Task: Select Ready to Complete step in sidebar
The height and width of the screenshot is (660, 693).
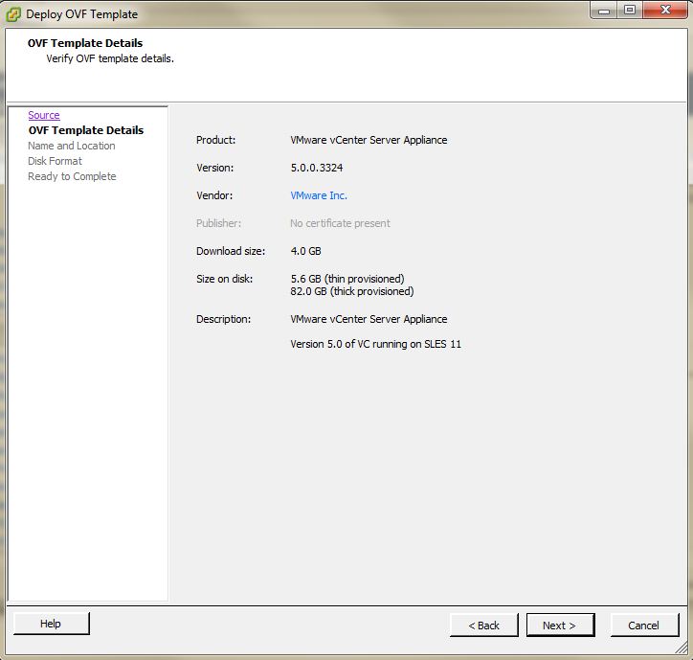Action: [x=72, y=176]
